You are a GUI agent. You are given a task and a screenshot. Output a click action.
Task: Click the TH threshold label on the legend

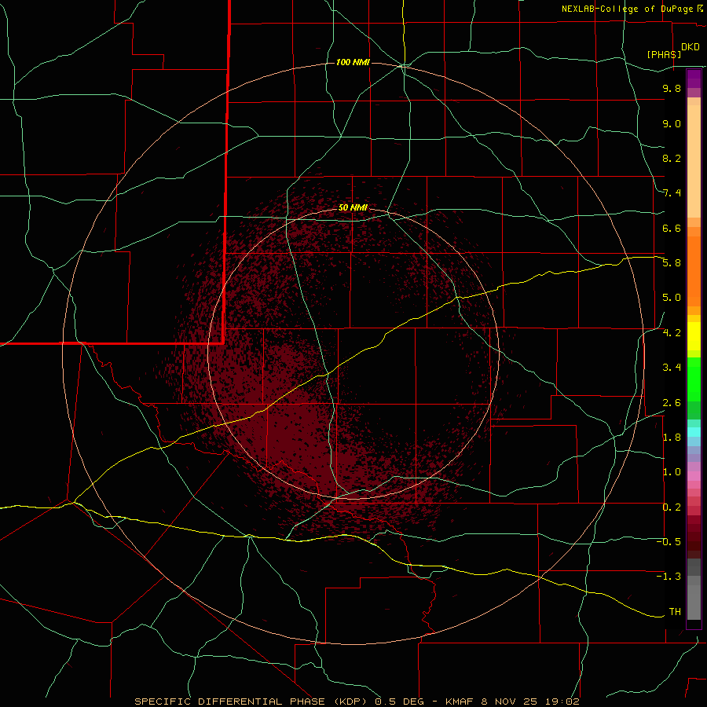675,612
